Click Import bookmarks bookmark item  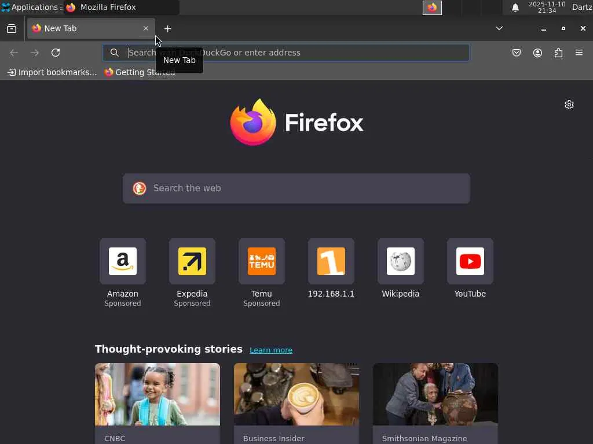click(52, 72)
